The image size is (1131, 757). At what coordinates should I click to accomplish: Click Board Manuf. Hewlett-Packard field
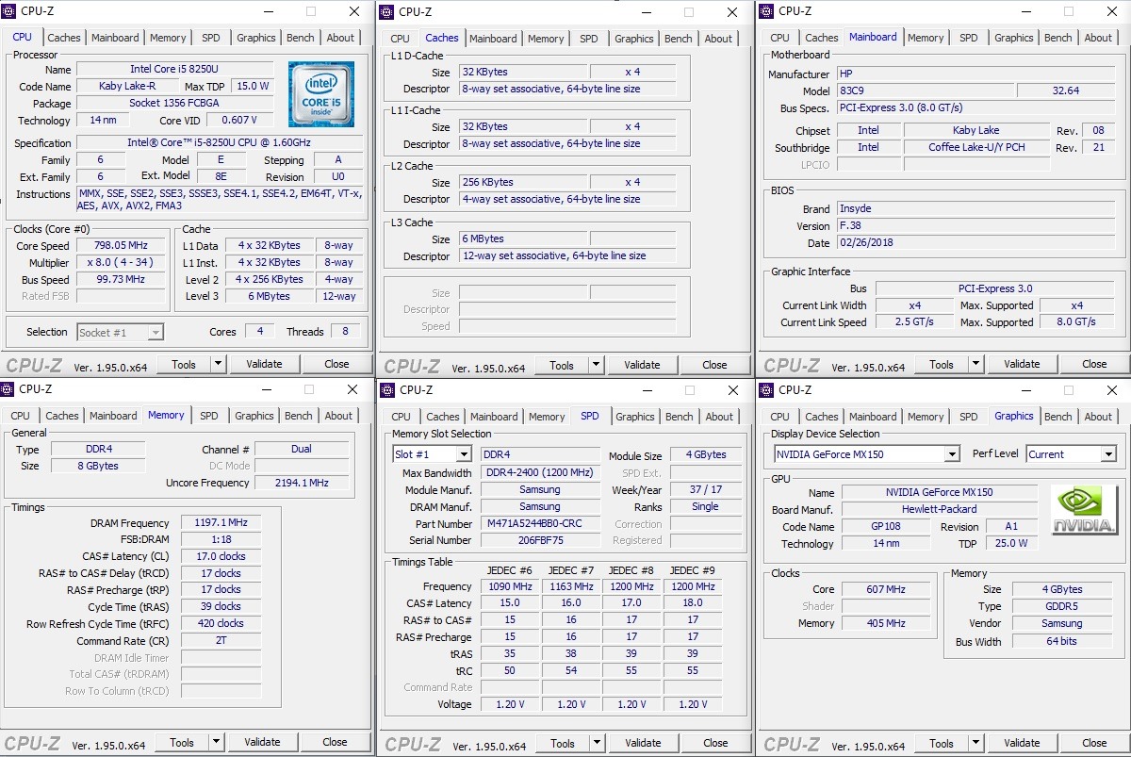point(939,509)
